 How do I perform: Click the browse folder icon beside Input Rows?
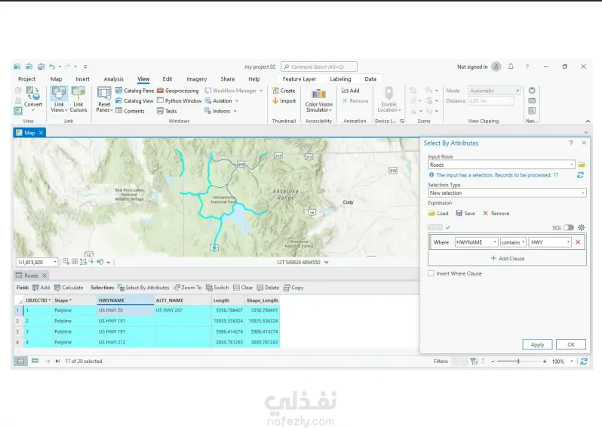[582, 165]
